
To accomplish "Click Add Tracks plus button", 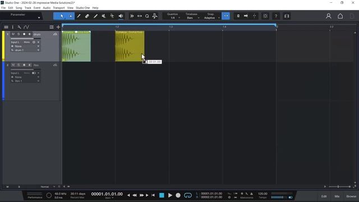I will 58,27.
